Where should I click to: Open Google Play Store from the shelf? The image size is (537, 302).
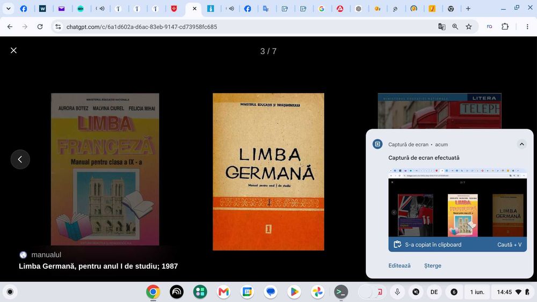[294, 292]
